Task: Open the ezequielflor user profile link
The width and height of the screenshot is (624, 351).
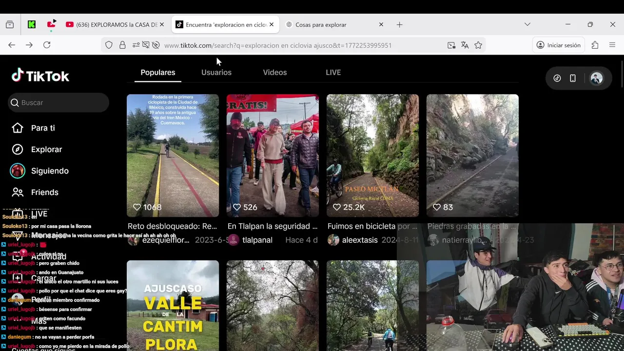Action: [x=166, y=240]
